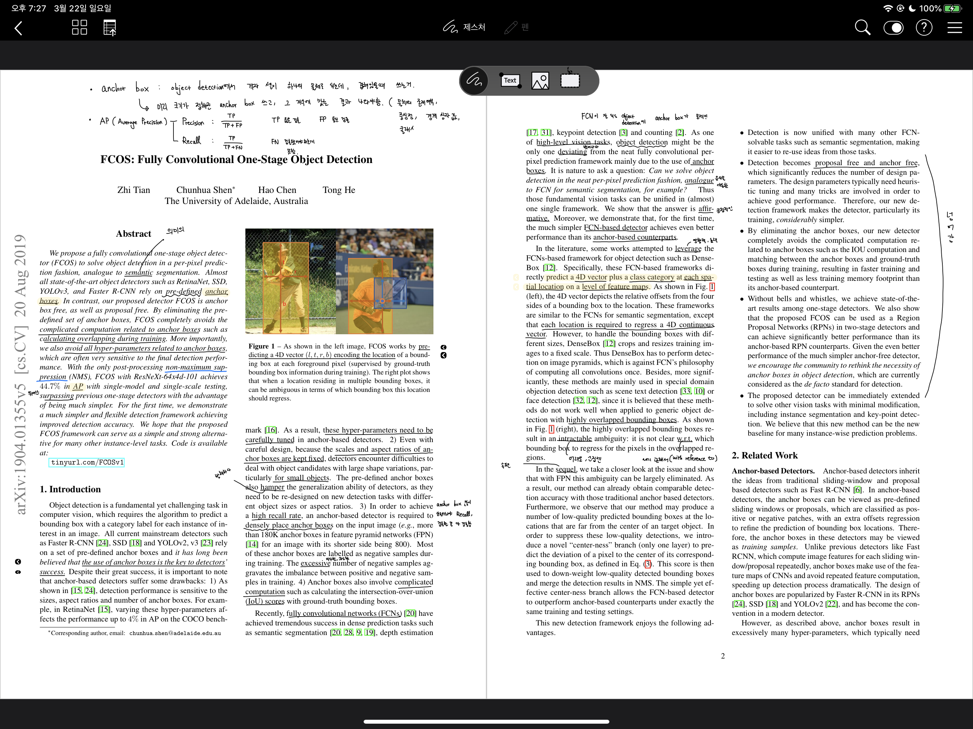Select the Text box tool
Screen dimensions: 973x729
click(510, 81)
